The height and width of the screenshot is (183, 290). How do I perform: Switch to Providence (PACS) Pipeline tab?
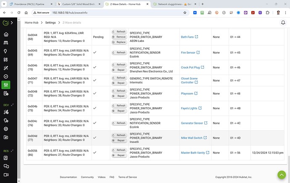click(x=29, y=4)
